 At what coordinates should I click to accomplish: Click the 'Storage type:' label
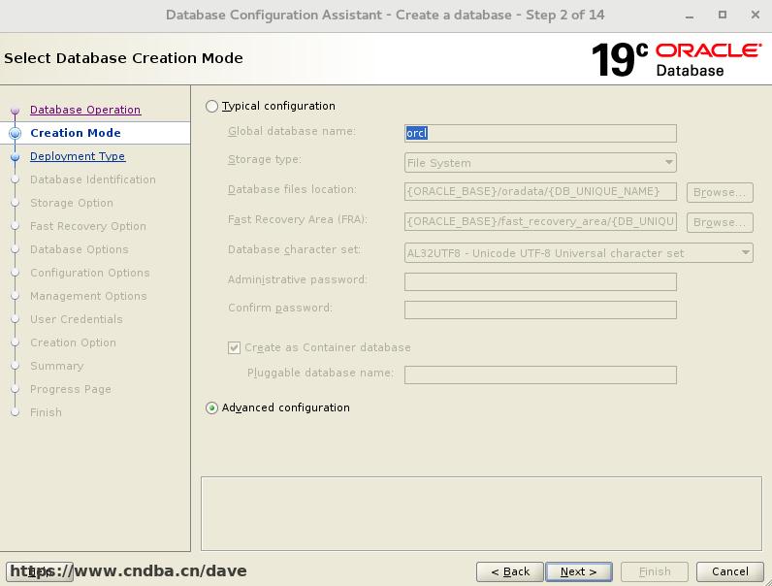pyautogui.click(x=265, y=159)
